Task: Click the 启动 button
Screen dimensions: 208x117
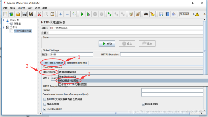Action: (x=107, y=44)
